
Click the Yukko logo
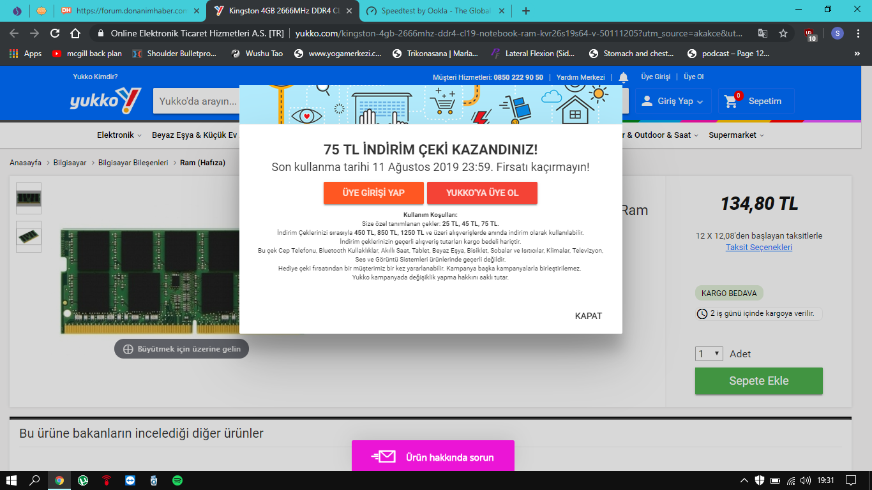click(105, 100)
